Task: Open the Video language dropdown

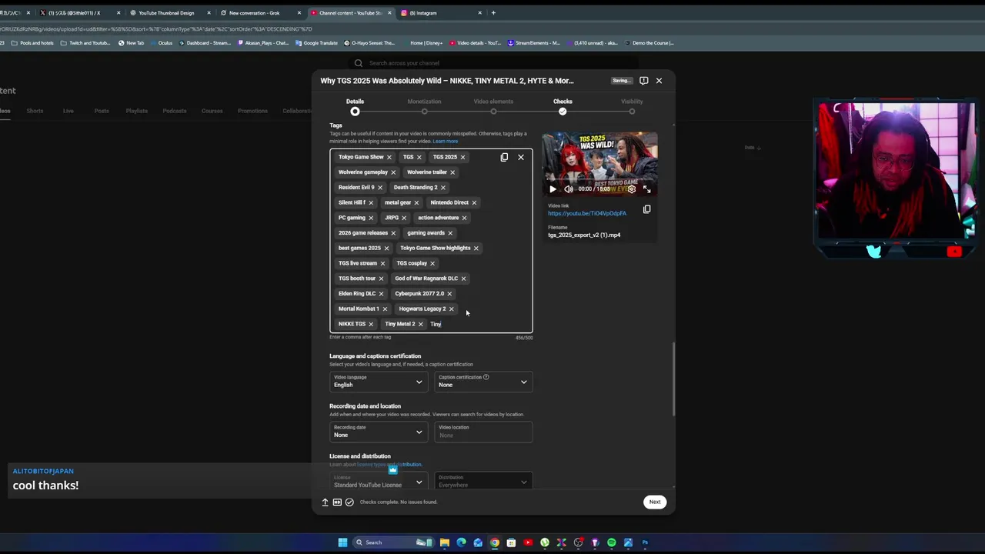Action: pos(378,382)
